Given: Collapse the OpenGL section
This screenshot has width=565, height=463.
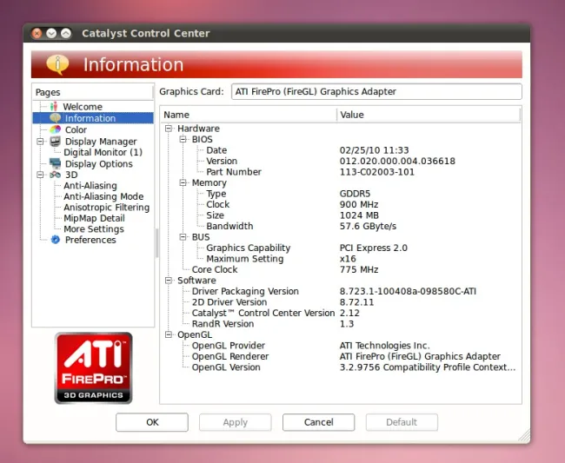Looking at the screenshot, I should click(x=169, y=334).
